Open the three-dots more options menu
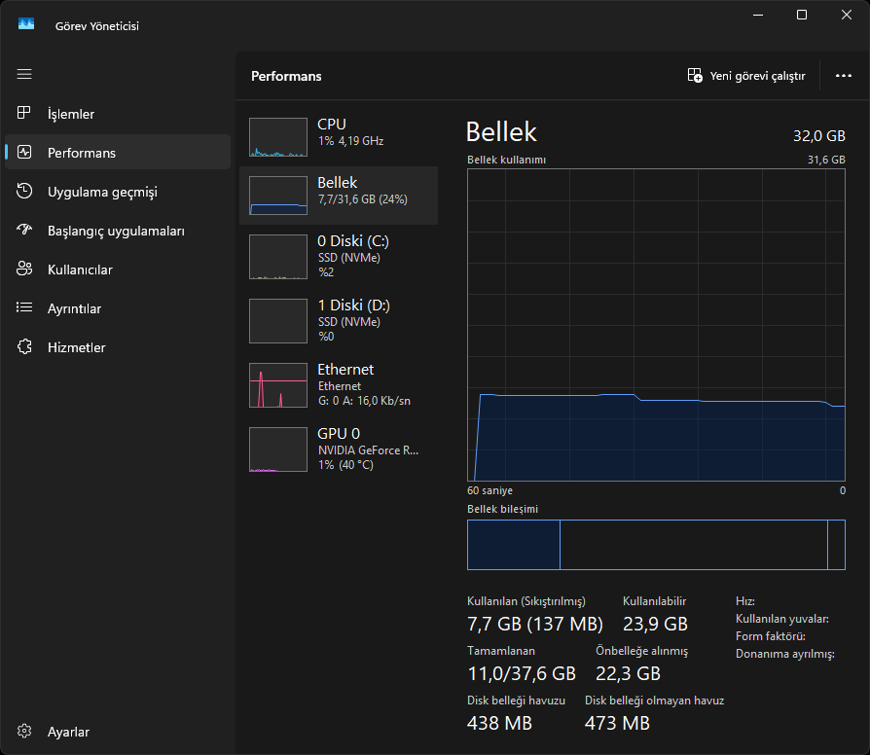This screenshot has height=755, width=870. click(x=844, y=76)
